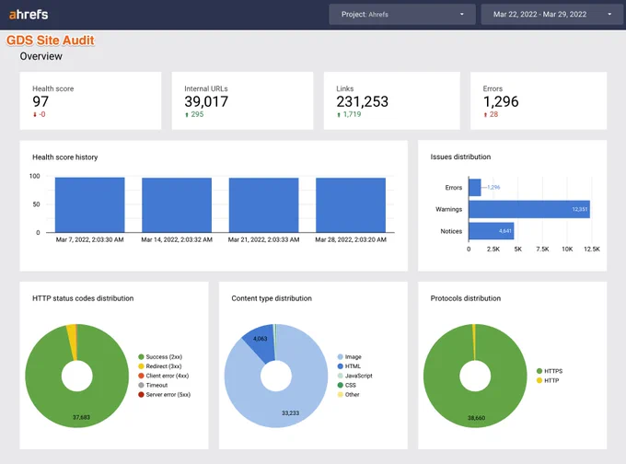This screenshot has width=626, height=464.
Task: Click the yellow redirect slice in HTTP status donut
Action: 72,342
